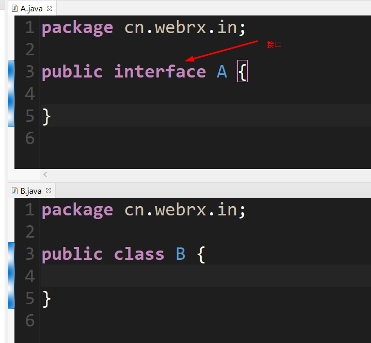This screenshot has width=371, height=343.
Task: Close the A.java editor tab
Action: tap(50, 8)
